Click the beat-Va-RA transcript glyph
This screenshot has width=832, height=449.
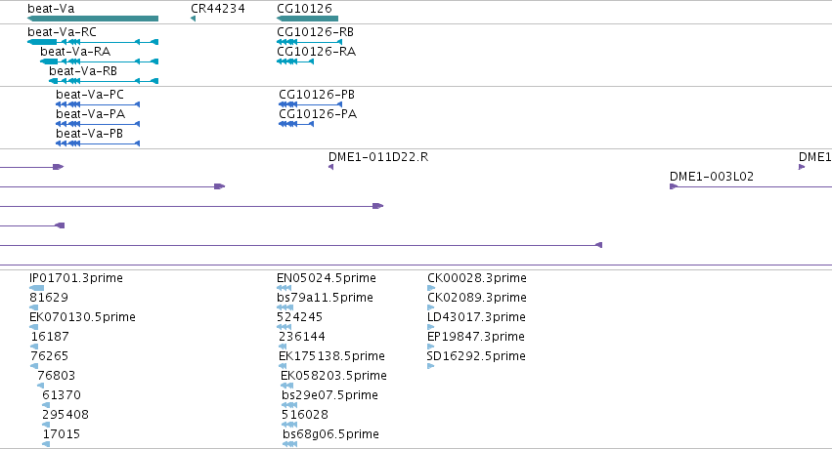pos(99,61)
